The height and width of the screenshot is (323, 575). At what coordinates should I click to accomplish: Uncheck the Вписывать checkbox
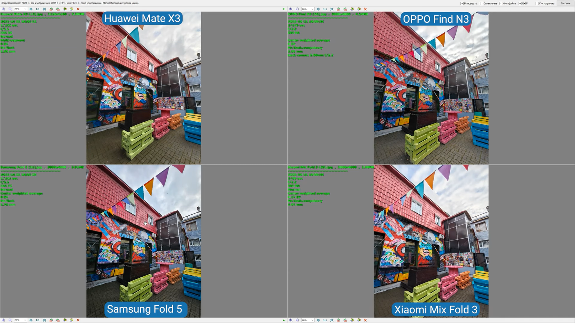click(462, 3)
